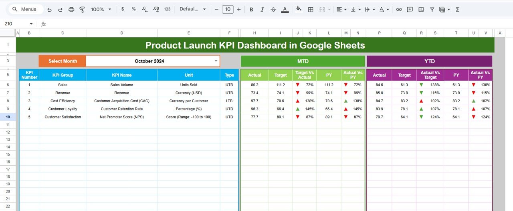This screenshot has height=211, width=513.
Task: Open the Select Month dropdown showing October 2024
Action: tap(216, 61)
